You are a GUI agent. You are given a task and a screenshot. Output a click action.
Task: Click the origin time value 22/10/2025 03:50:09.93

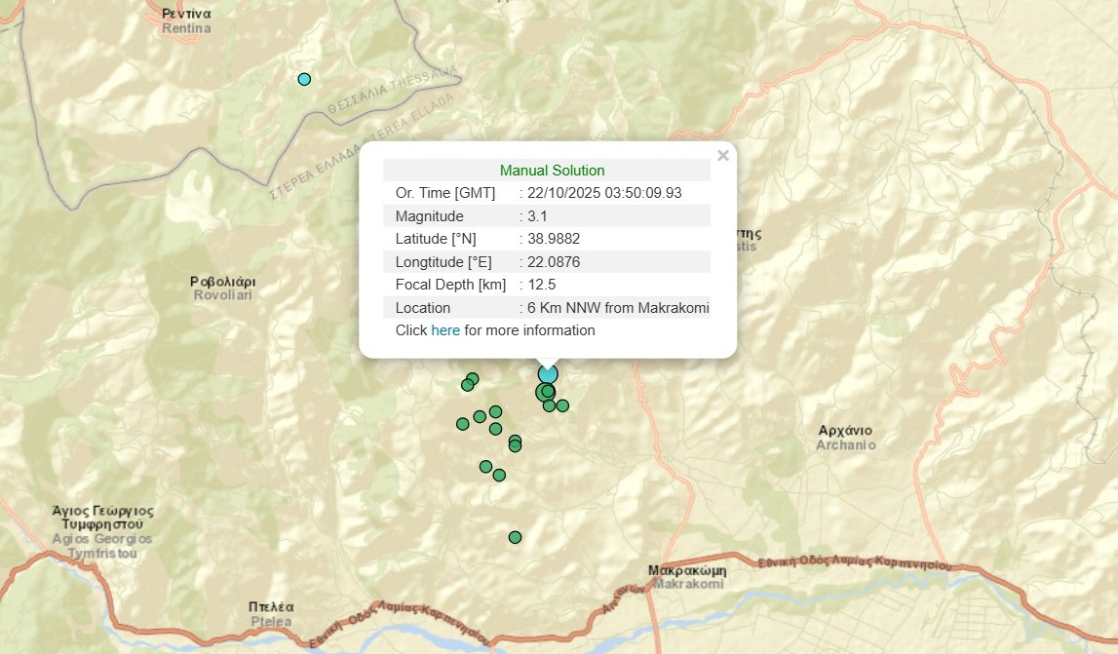(604, 193)
